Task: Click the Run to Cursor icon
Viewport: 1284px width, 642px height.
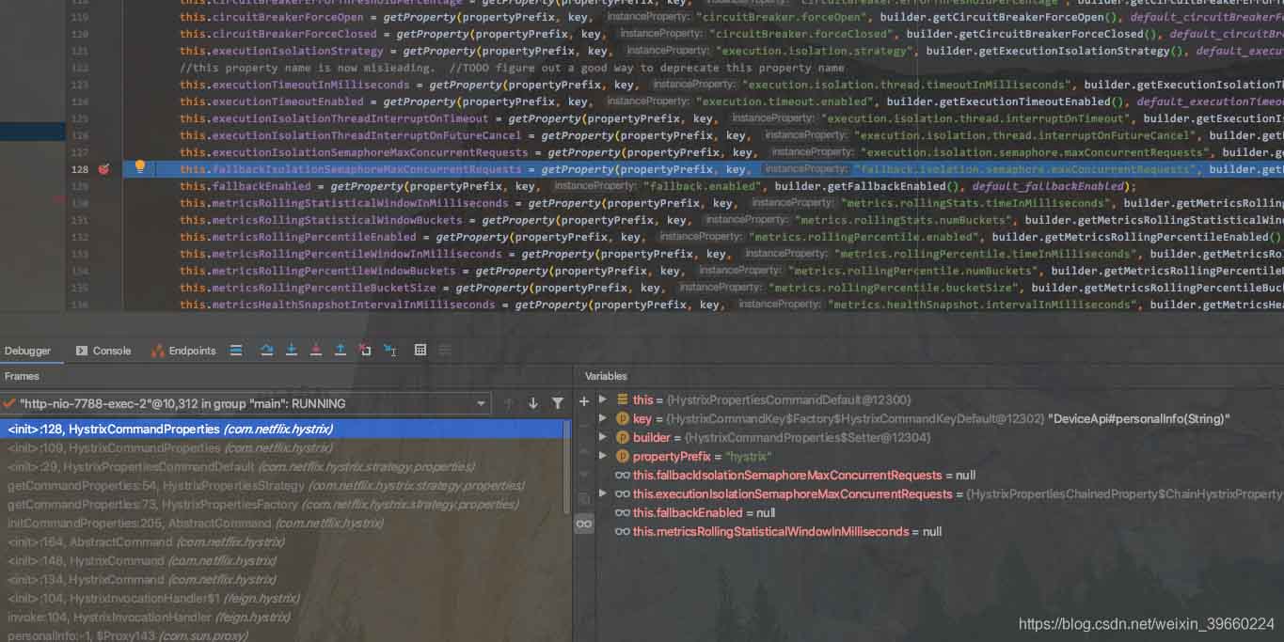Action: point(389,350)
